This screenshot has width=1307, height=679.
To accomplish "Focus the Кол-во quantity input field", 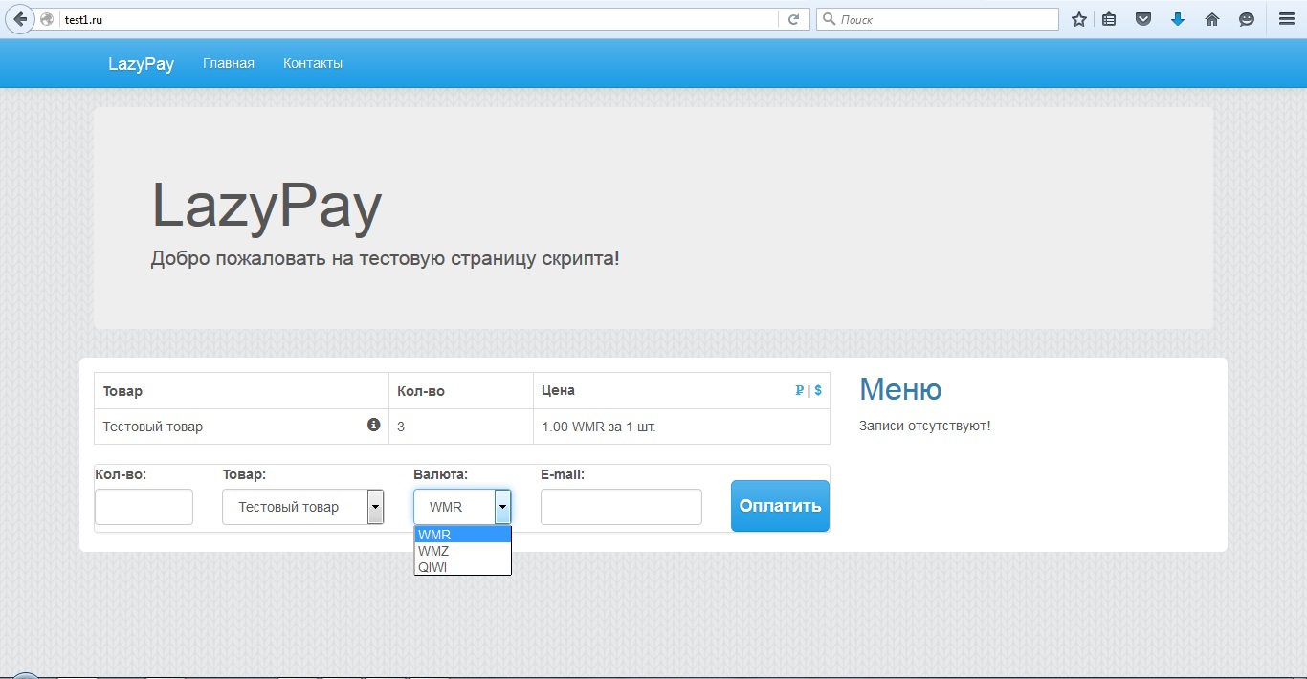I will (x=144, y=507).
